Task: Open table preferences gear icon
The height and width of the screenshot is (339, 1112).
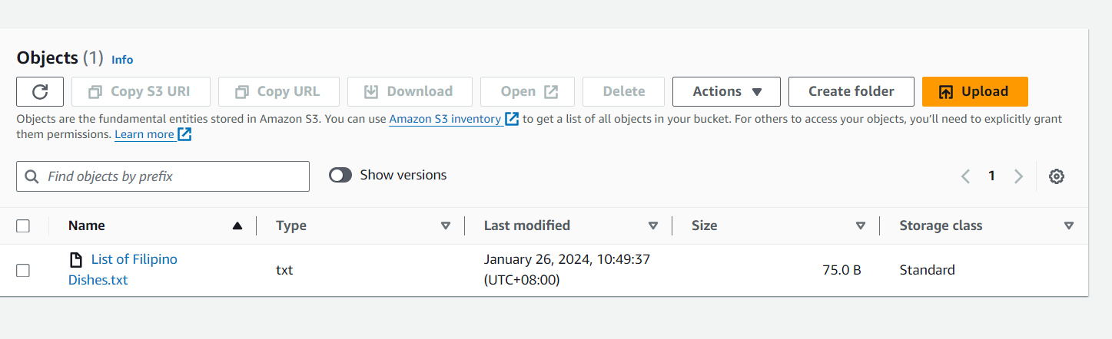Action: pyautogui.click(x=1056, y=176)
